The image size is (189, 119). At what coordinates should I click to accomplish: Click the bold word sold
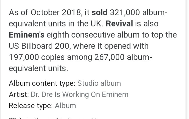tap(100, 13)
